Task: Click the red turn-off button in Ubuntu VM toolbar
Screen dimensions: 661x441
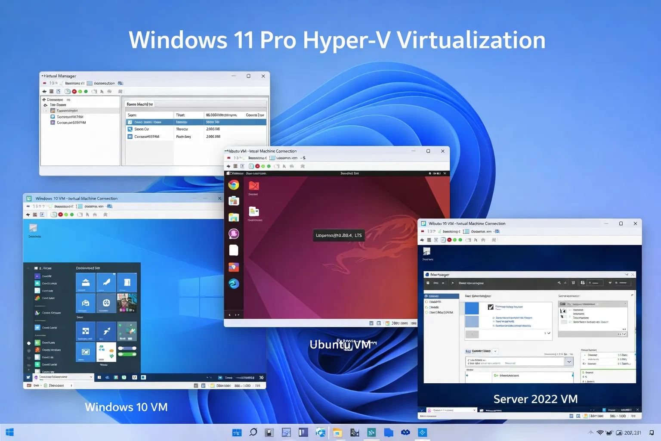Action: coord(257,166)
